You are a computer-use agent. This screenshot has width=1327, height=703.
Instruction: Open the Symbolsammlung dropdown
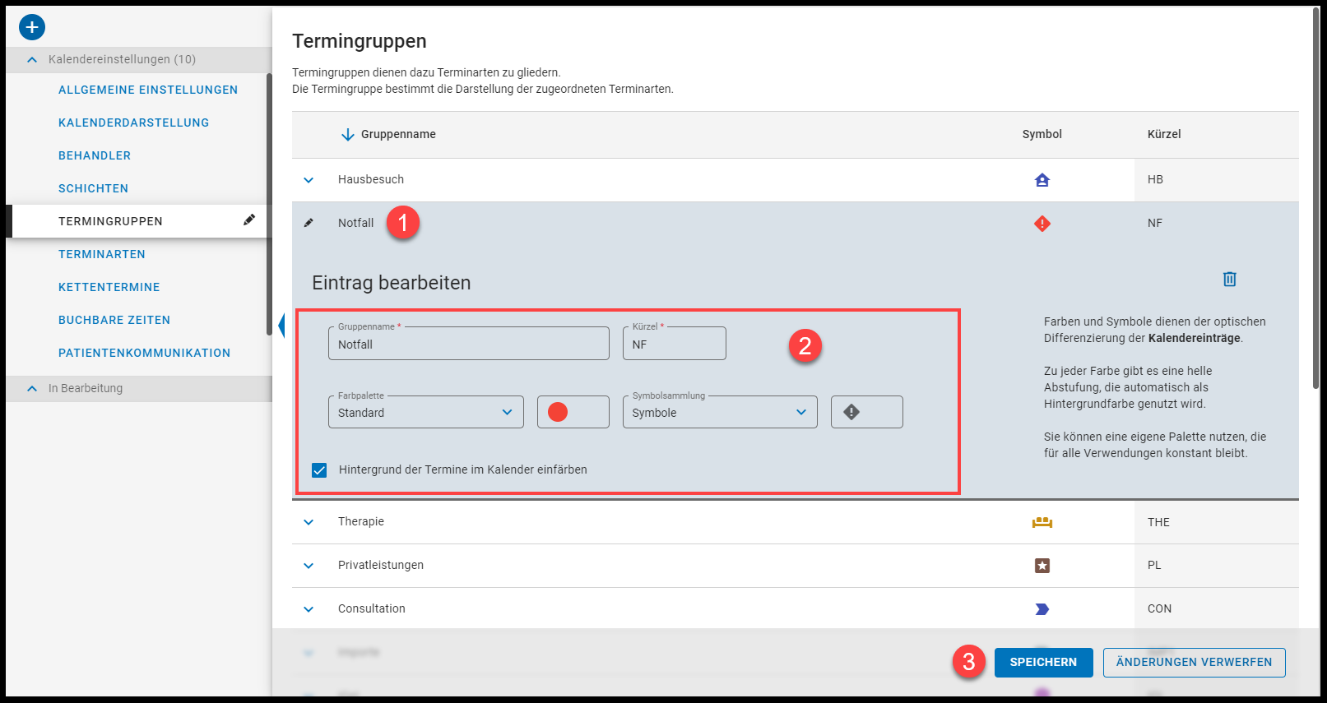(x=719, y=412)
